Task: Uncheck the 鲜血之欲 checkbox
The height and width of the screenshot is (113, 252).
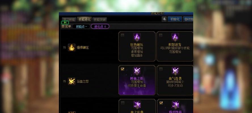Action: (x=122, y=69)
